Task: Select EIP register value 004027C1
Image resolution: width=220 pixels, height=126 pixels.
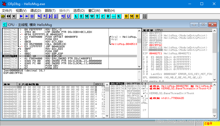Action: click(x=156, y=54)
